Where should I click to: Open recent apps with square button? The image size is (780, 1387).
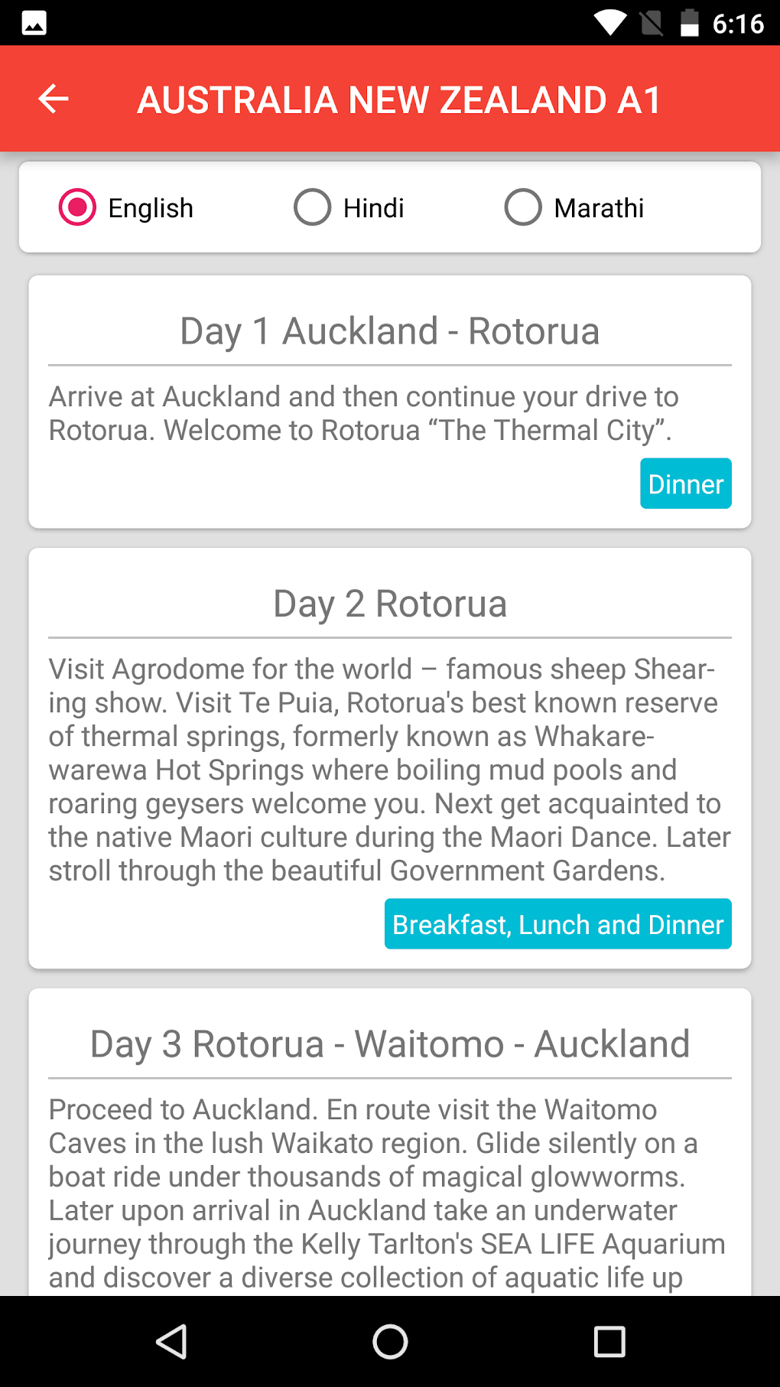[x=609, y=1341]
